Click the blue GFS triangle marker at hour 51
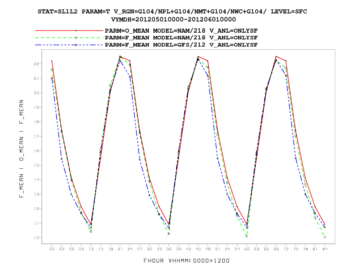Image resolution: width=354 pixels, height=274 pixels. (217, 158)
